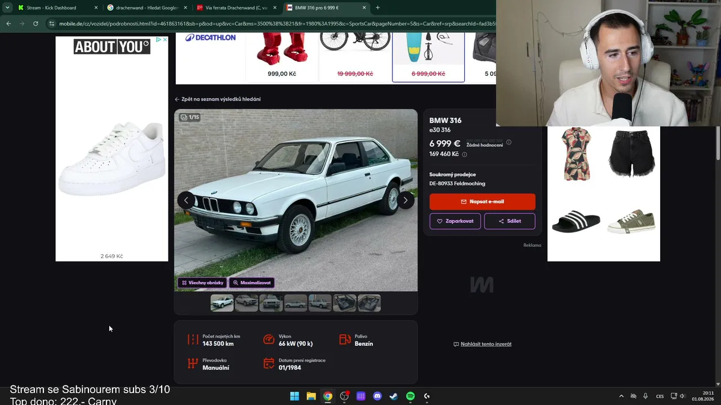The width and height of the screenshot is (721, 405).
Task: Open the Chrome tab search dropdown
Action: coord(7,8)
